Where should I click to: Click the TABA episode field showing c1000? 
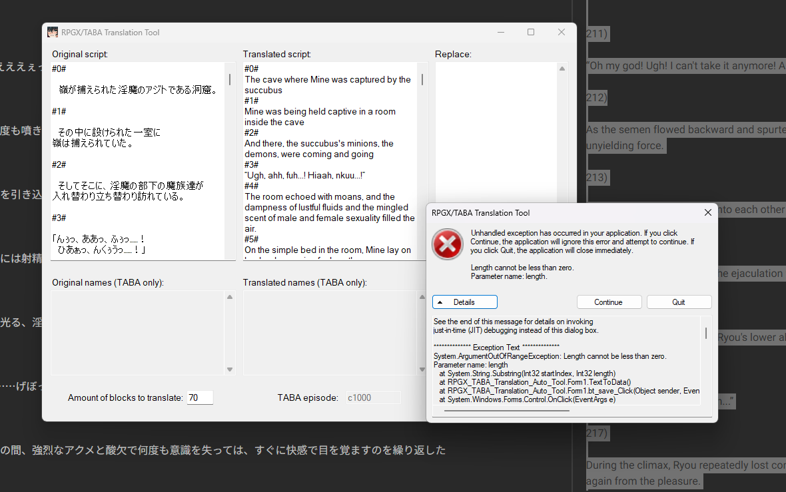[373, 398]
